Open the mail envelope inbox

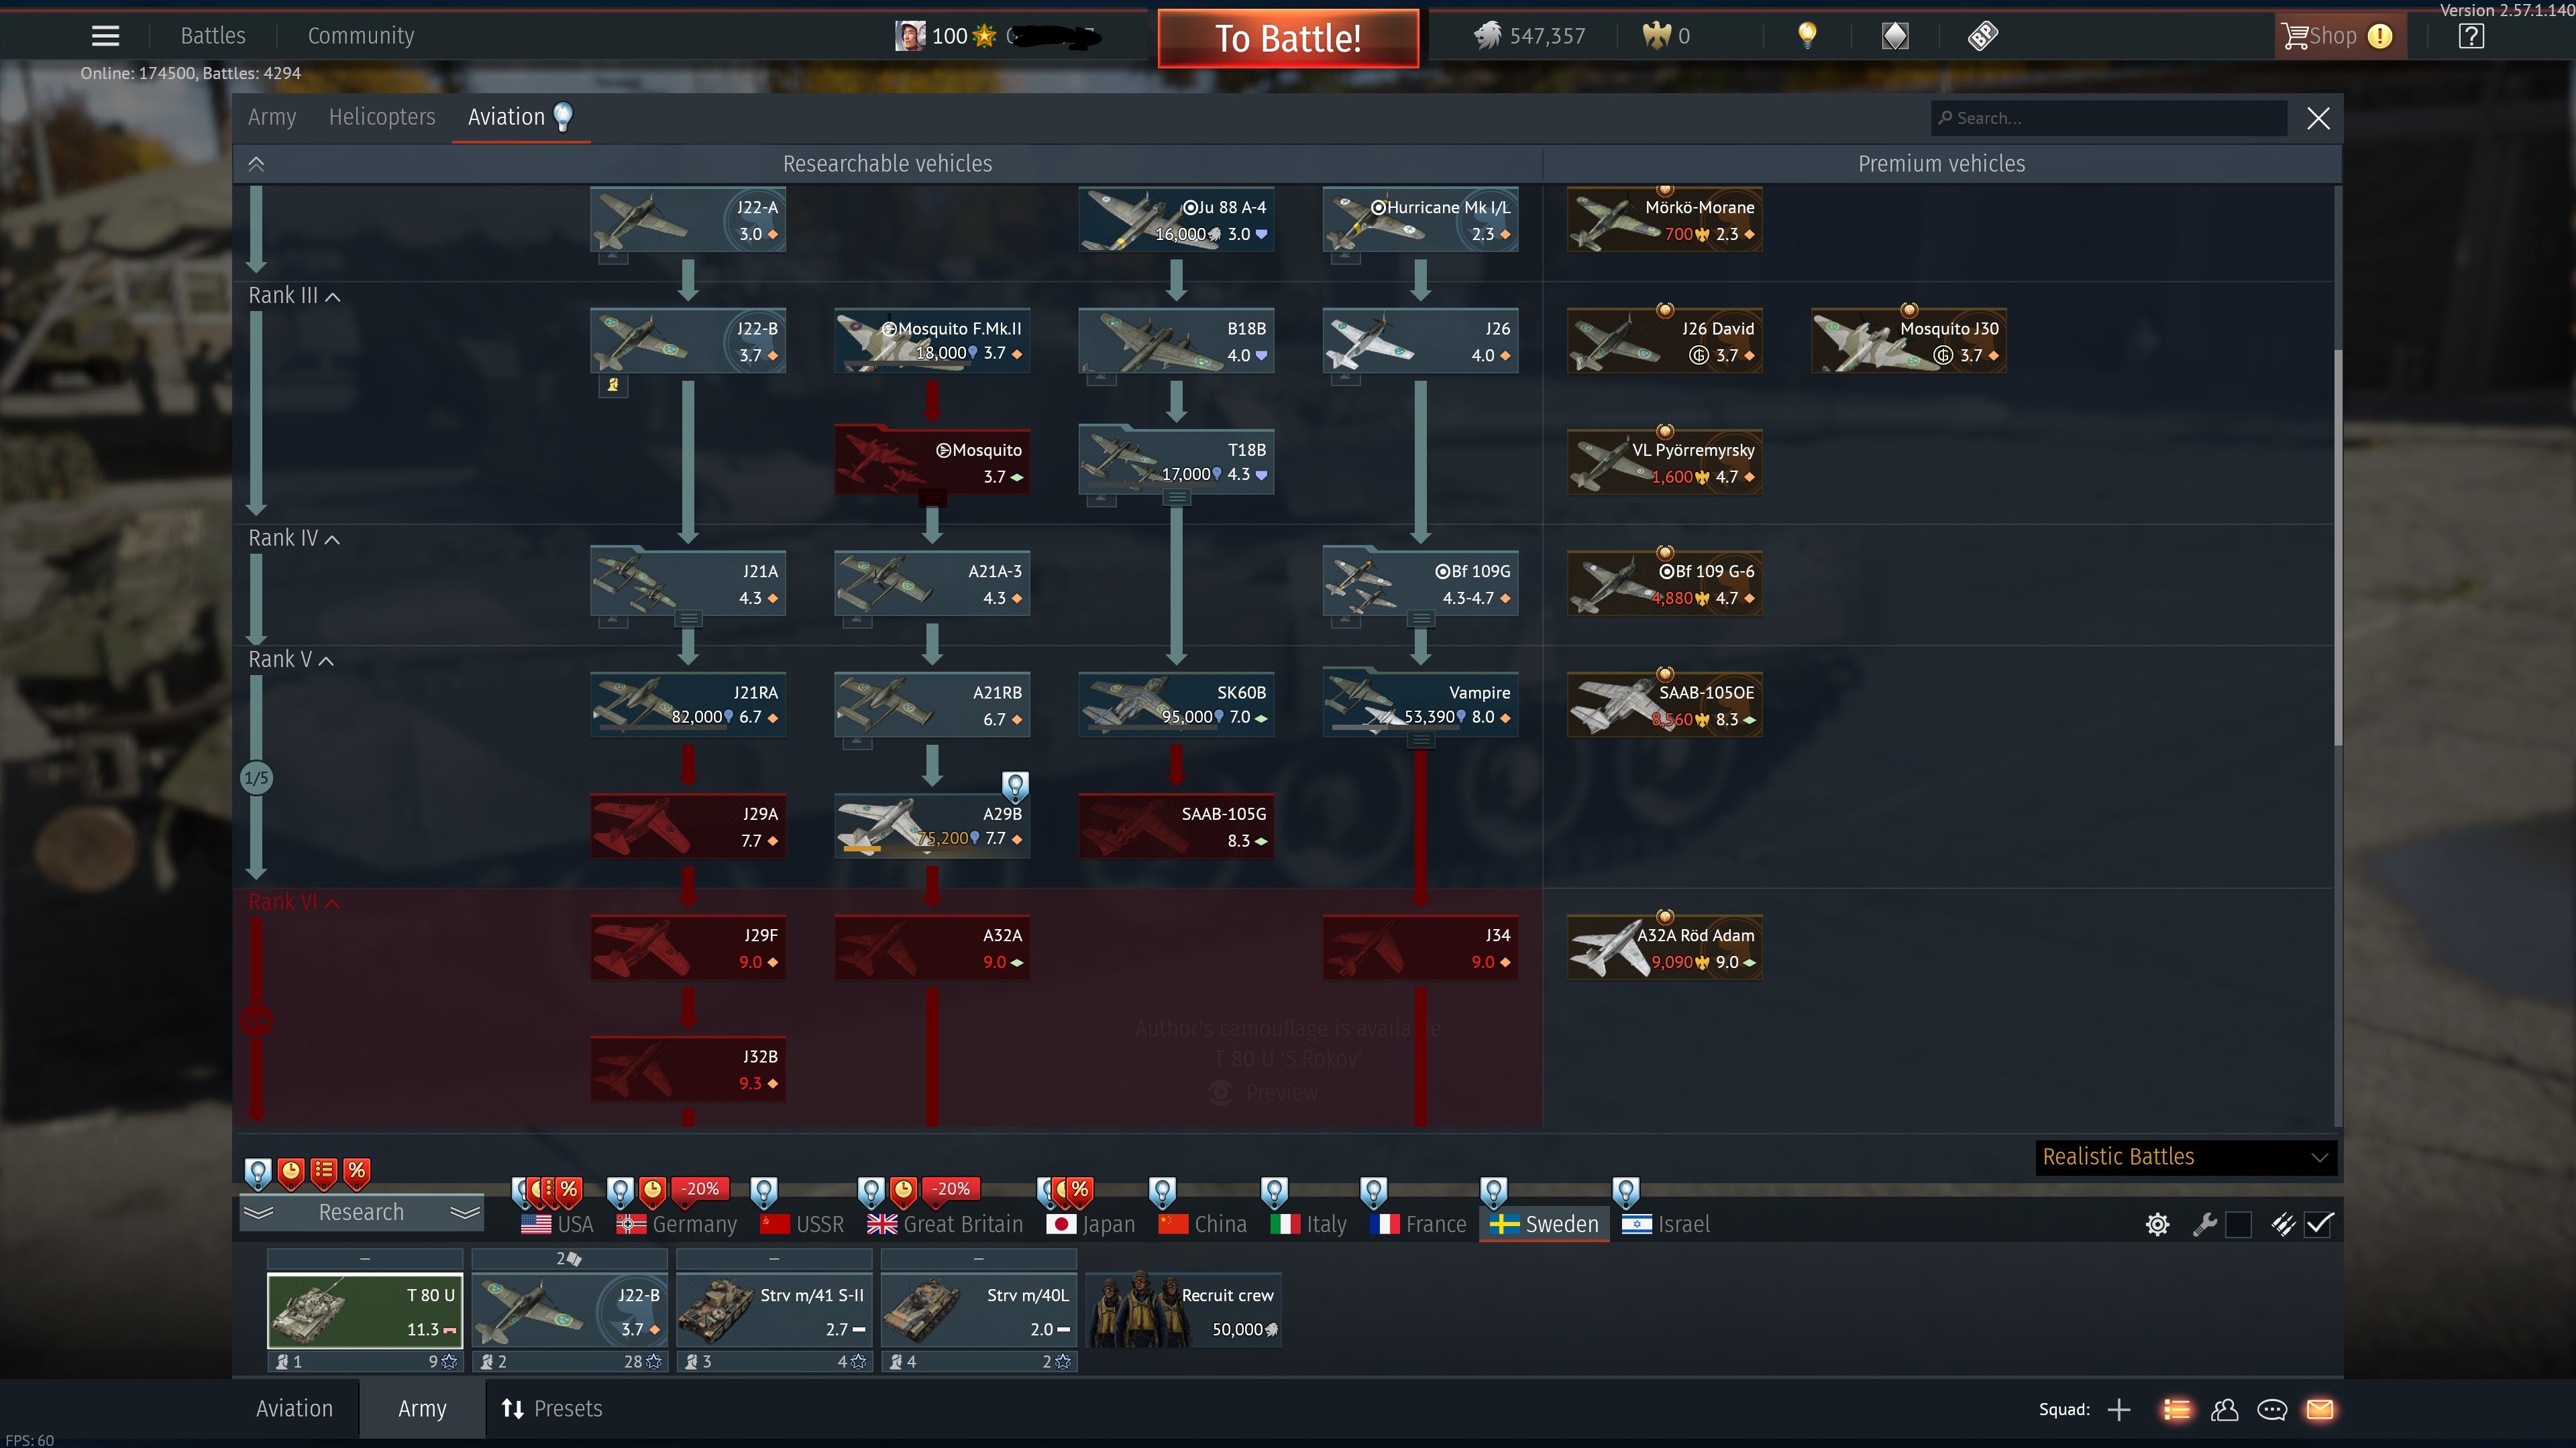[x=2320, y=1409]
